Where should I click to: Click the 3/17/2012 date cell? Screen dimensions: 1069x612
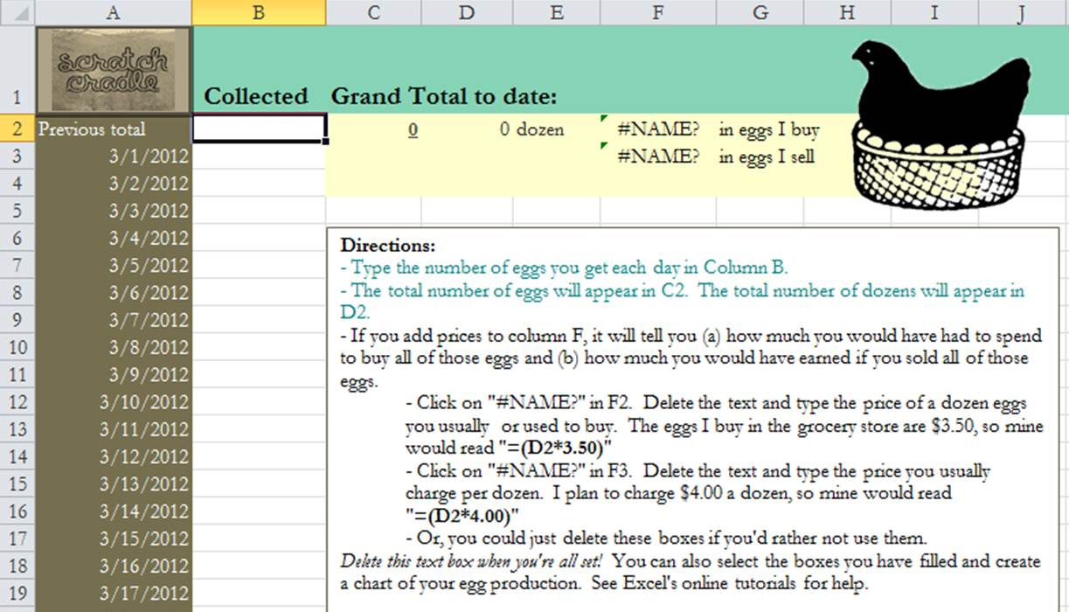114,593
